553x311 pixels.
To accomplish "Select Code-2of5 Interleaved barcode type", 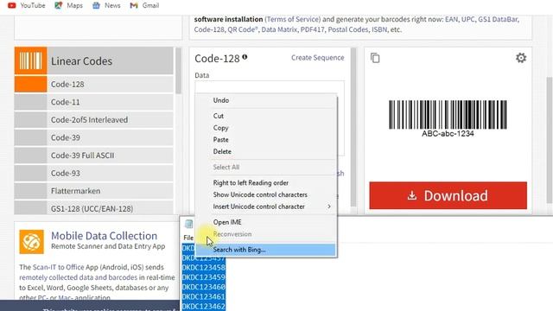I will (x=94, y=120).
